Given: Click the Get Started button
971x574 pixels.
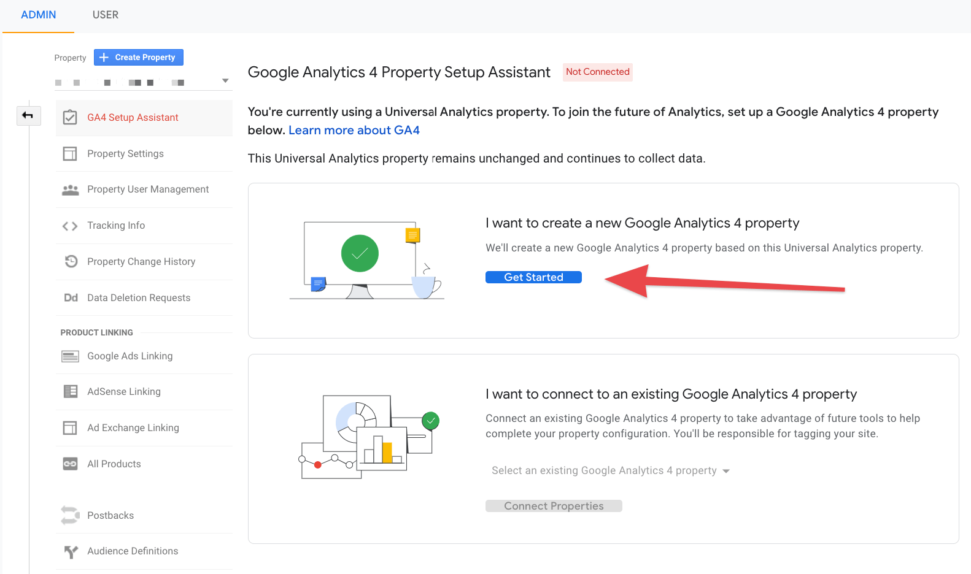Looking at the screenshot, I should click(533, 277).
